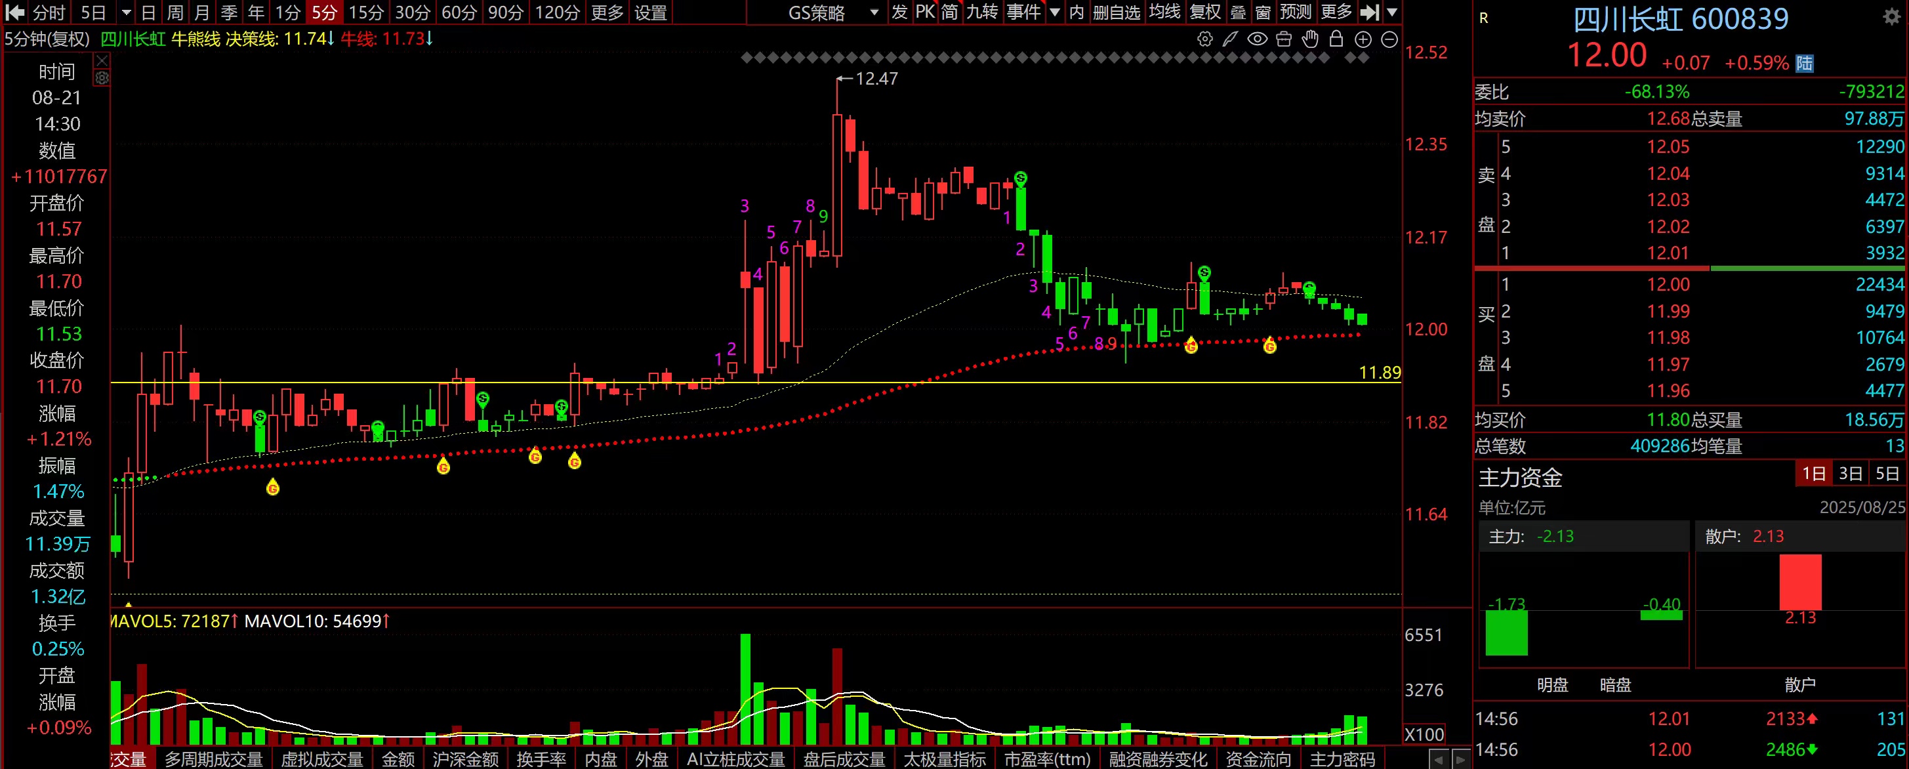The image size is (1909, 769).
Task: Click red 散户 2.13 bar
Action: (1800, 582)
